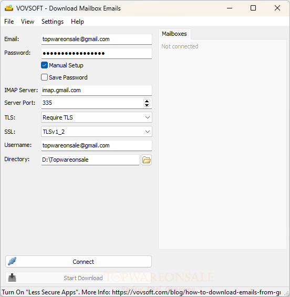Click the 'SSL:' label

[10, 132]
